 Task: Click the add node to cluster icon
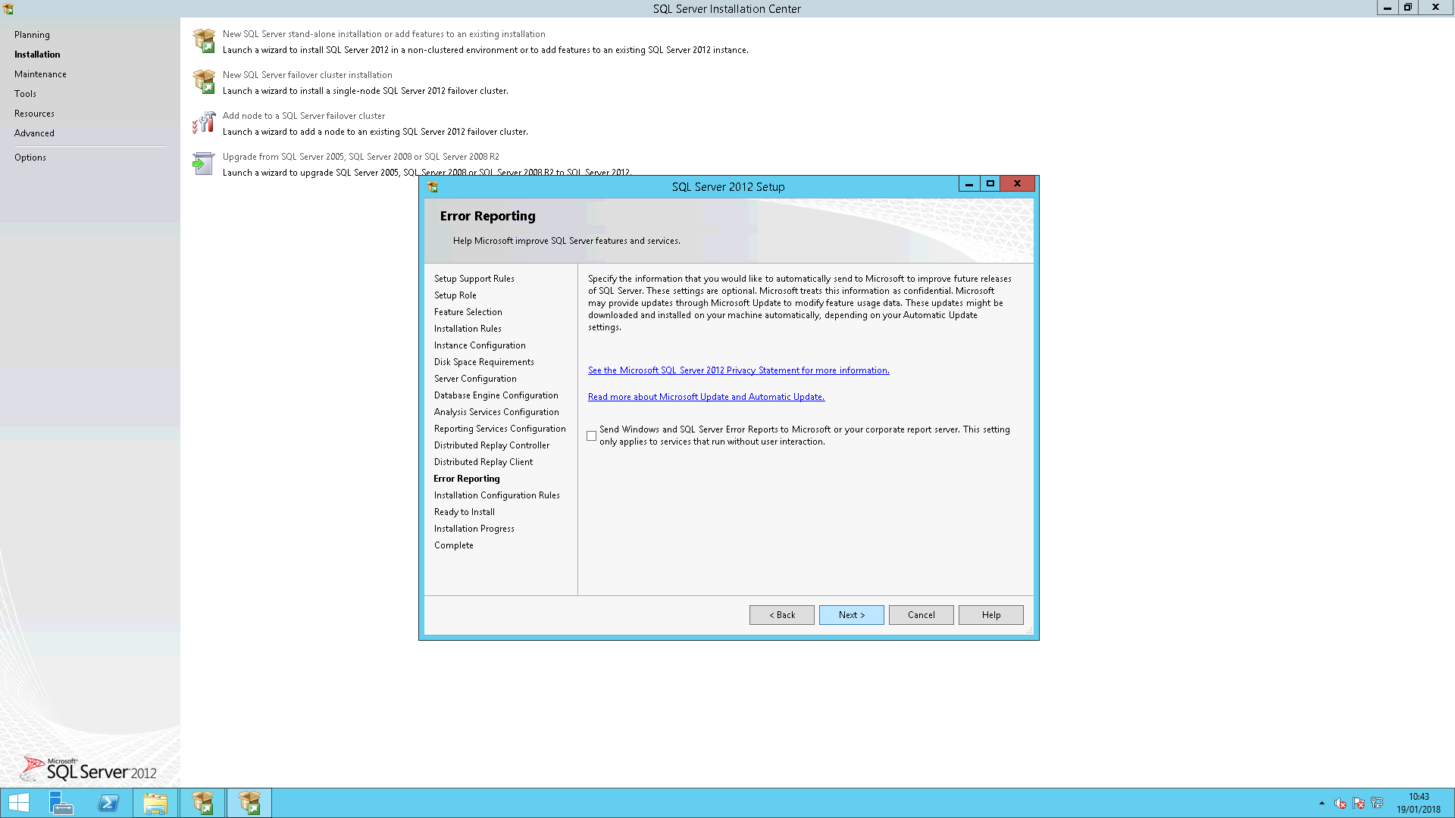[x=204, y=123]
